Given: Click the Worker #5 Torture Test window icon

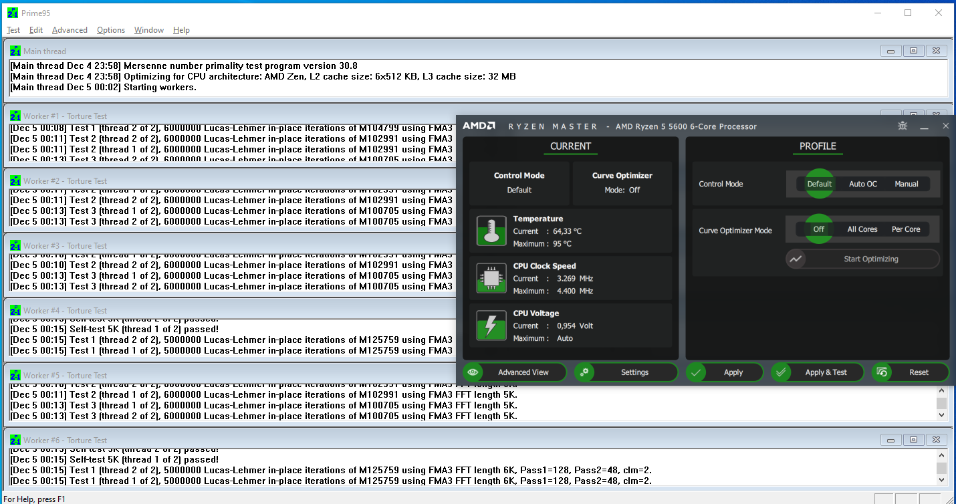Looking at the screenshot, I should coord(15,375).
